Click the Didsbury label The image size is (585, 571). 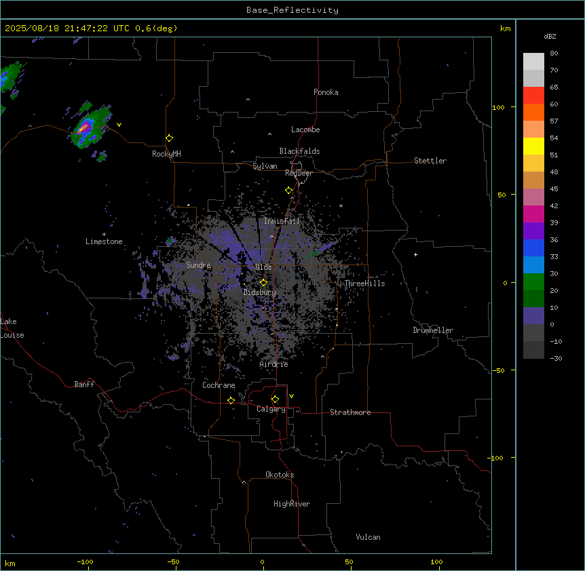coord(260,292)
